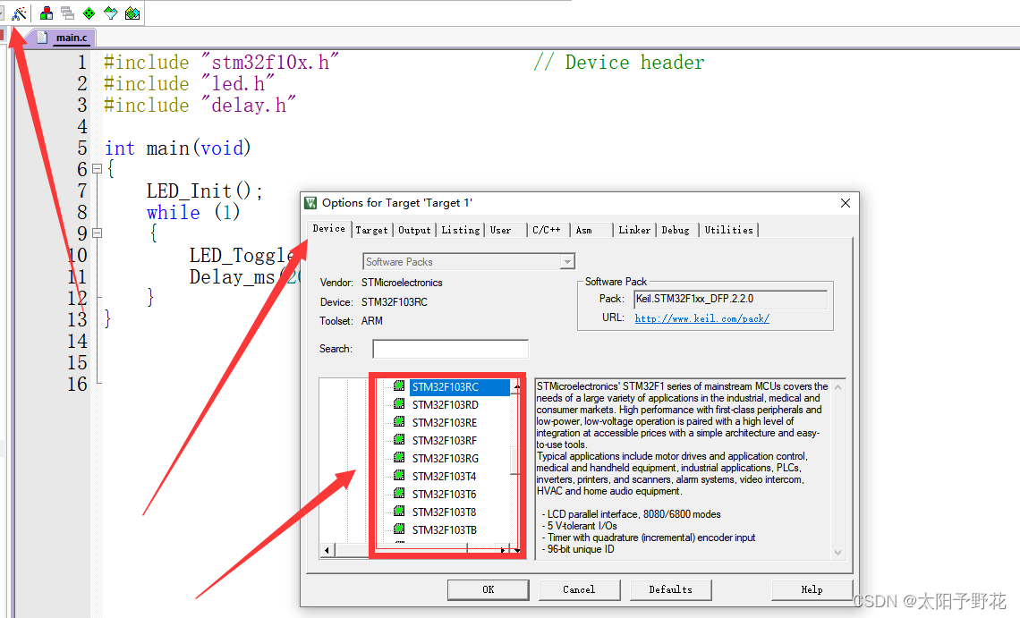Select STM32F103T6 in the device list
Viewport: 1020px width, 618px height.
(445, 494)
